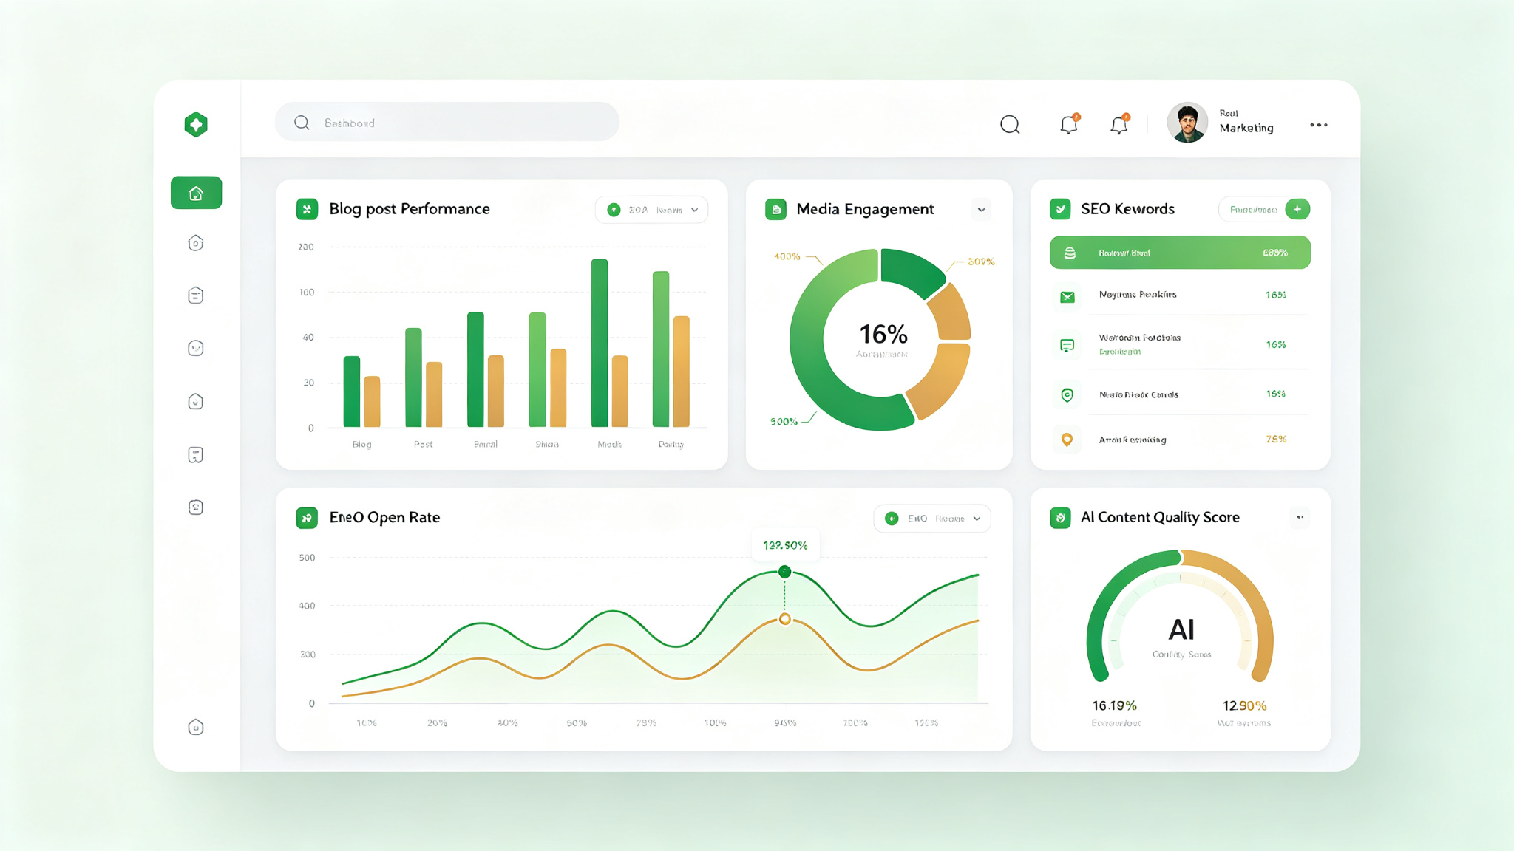
Task: Click the 75% value in the SEO list
Action: (1276, 439)
